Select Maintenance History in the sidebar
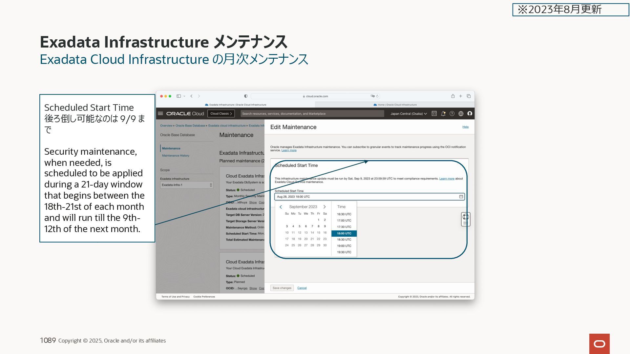 click(176, 156)
